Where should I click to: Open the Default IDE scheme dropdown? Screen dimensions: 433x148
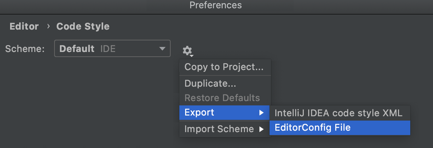pyautogui.click(x=112, y=49)
